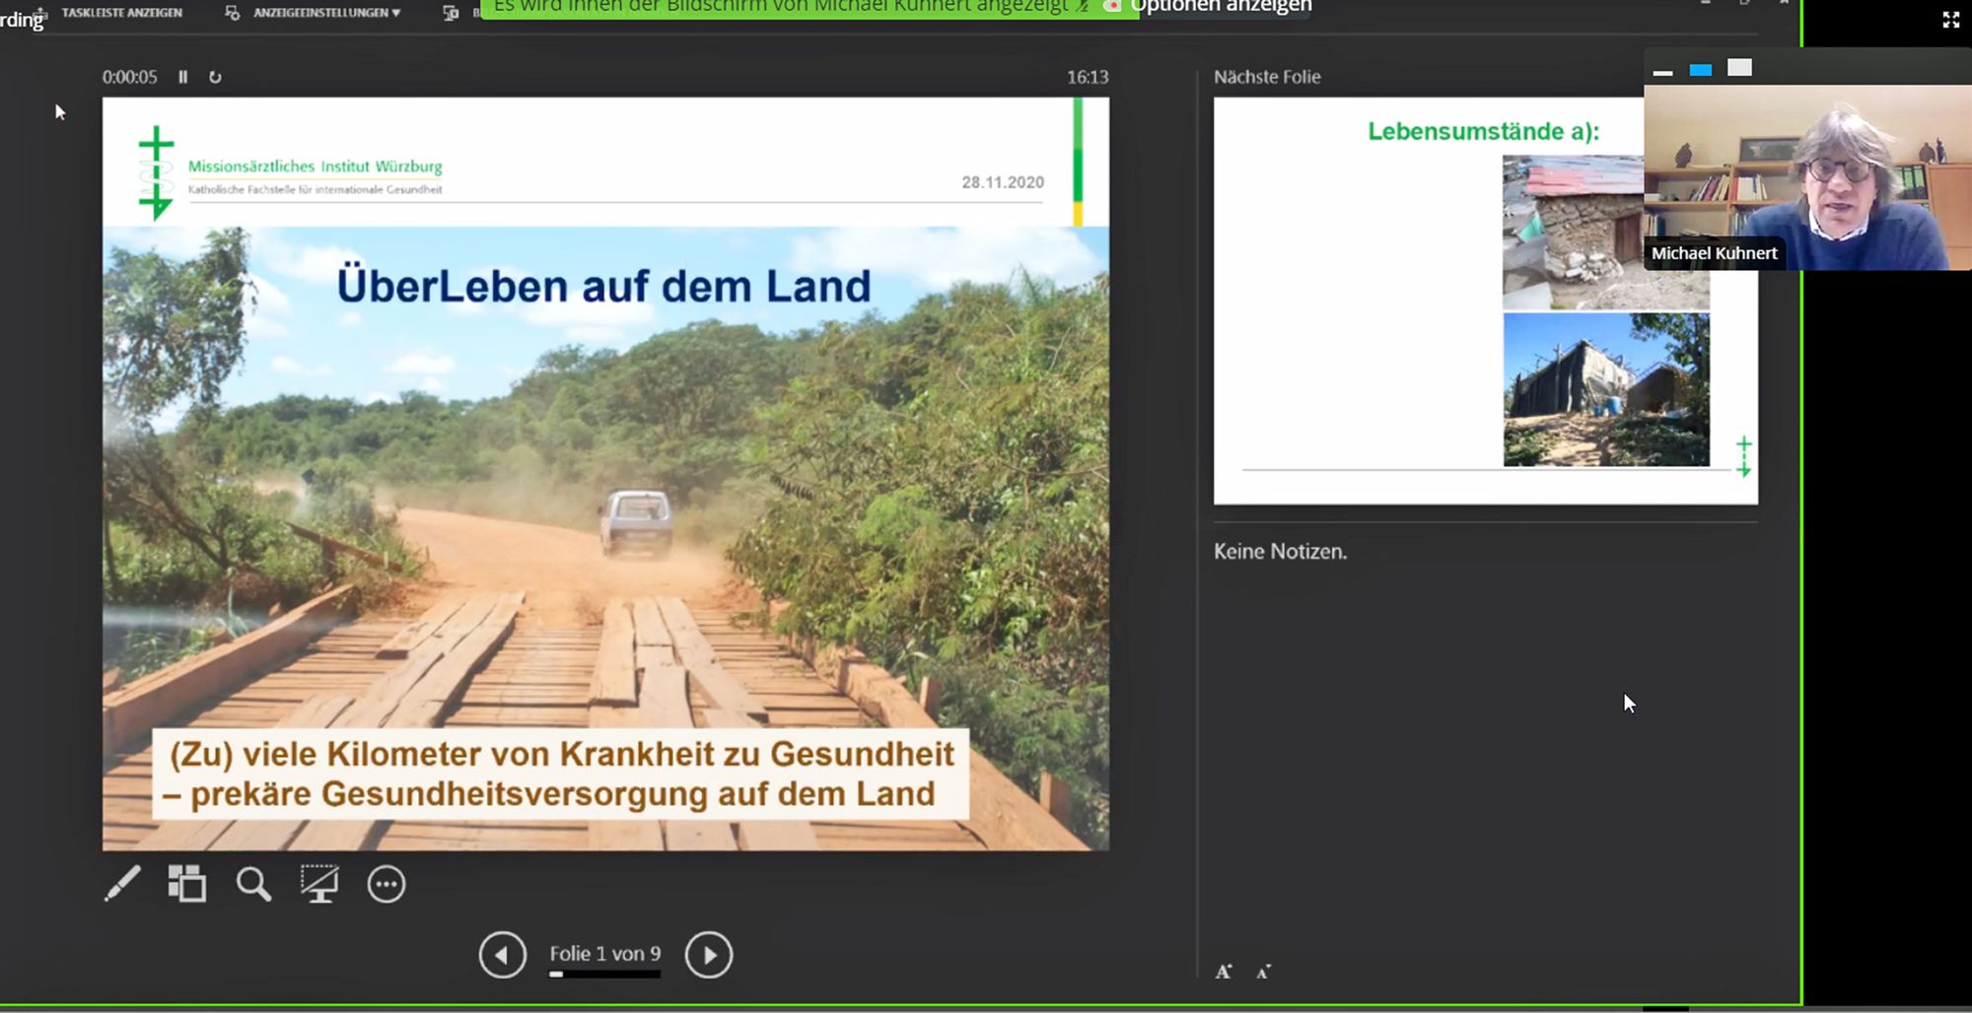Image resolution: width=1972 pixels, height=1013 pixels.
Task: Expand Anzeigeeinstellungen dropdown
Action: point(325,13)
